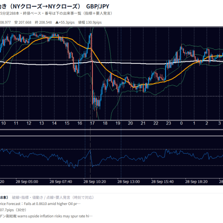This screenshot has height=223, width=223.
Task: Click the subtitle mentioning 5分足288本・終値ベース
Action: point(56,13)
